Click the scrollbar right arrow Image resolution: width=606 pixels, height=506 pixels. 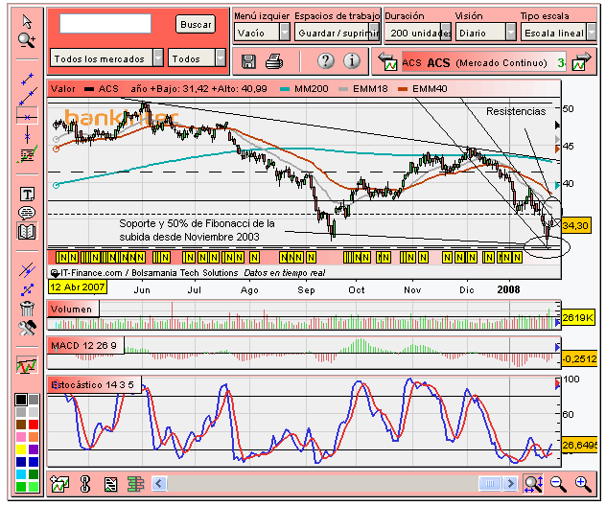tap(510, 483)
